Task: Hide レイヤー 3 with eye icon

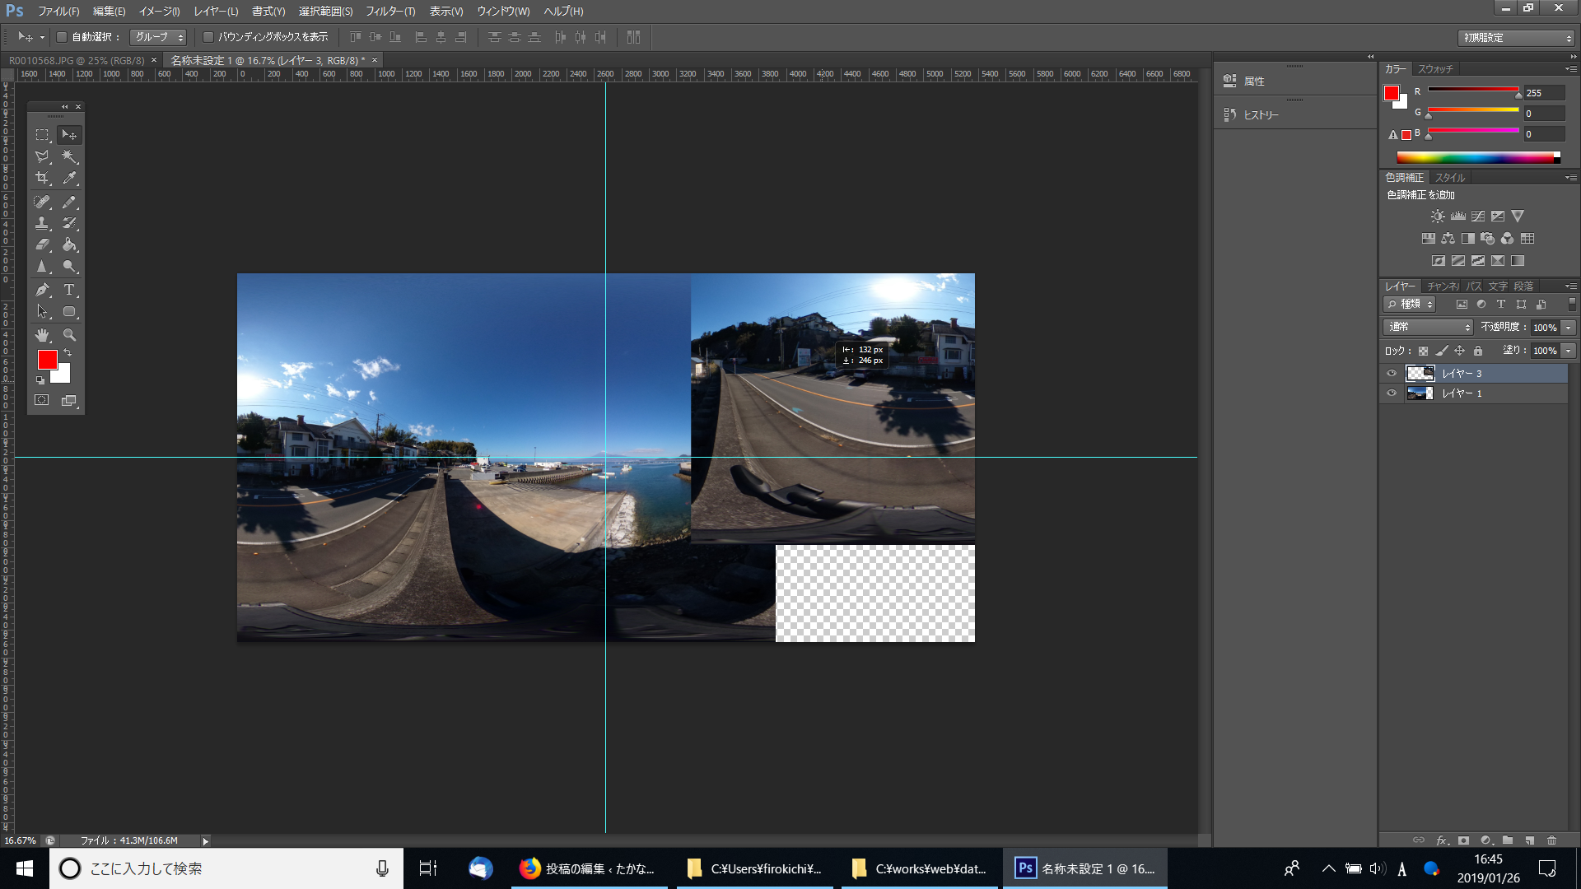Action: [x=1392, y=374]
